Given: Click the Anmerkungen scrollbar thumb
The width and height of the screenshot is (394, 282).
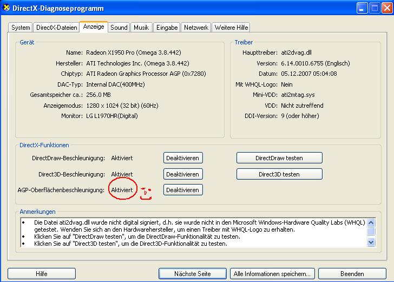Looking at the screenshot, I should pos(371,231).
